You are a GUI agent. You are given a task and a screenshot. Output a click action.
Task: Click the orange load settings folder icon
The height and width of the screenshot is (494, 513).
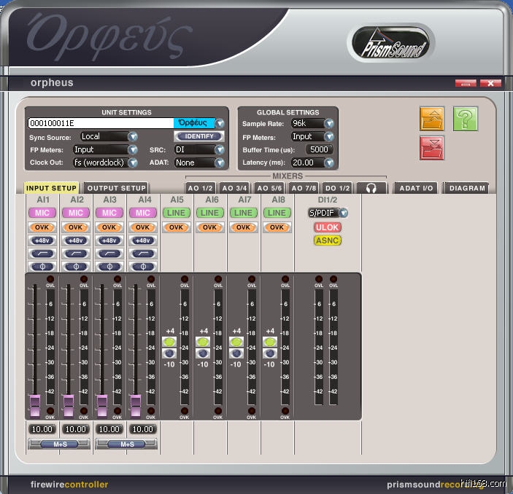pyautogui.click(x=432, y=118)
